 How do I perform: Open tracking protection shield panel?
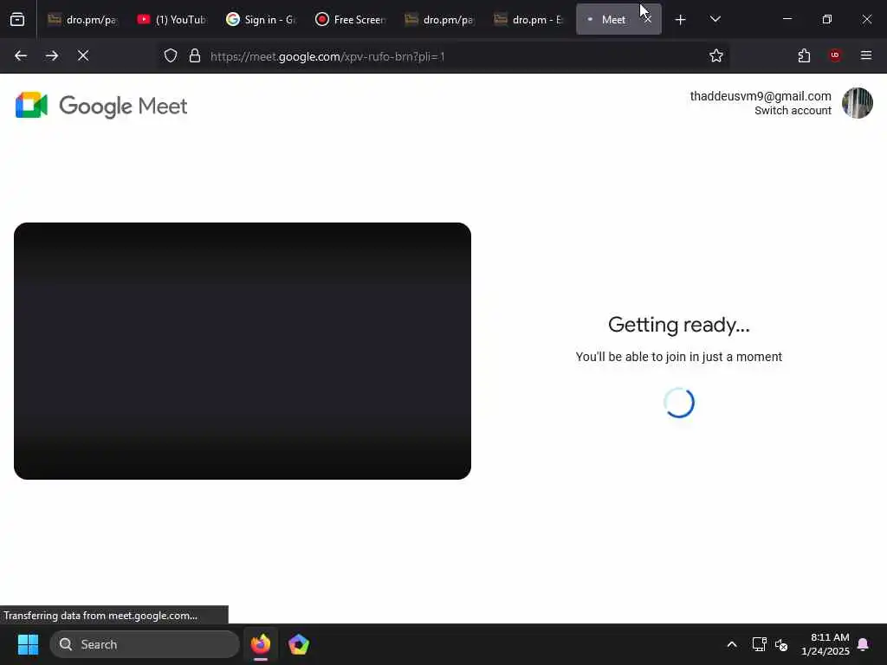point(171,56)
